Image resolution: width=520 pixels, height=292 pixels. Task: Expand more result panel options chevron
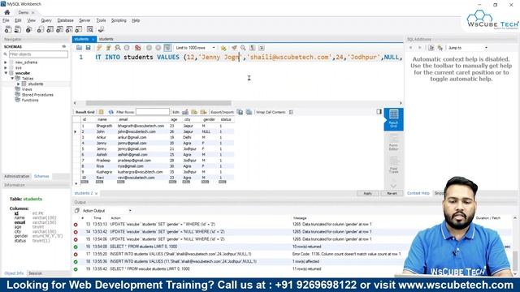(x=393, y=186)
